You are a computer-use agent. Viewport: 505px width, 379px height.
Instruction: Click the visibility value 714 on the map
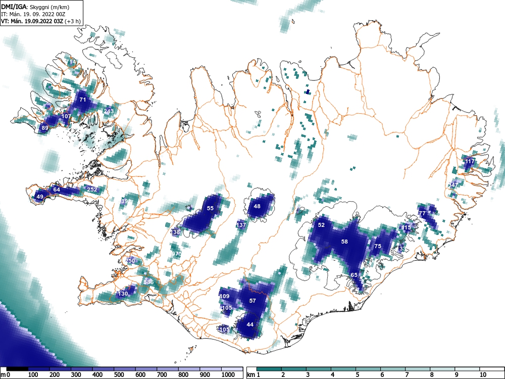(x=71, y=62)
